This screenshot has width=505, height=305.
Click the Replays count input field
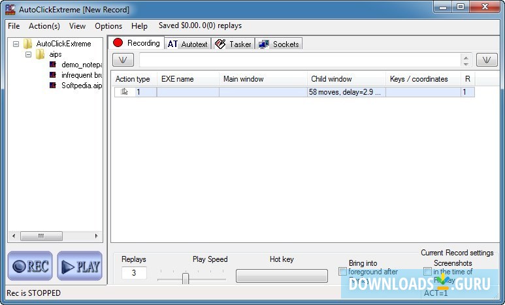pos(134,273)
